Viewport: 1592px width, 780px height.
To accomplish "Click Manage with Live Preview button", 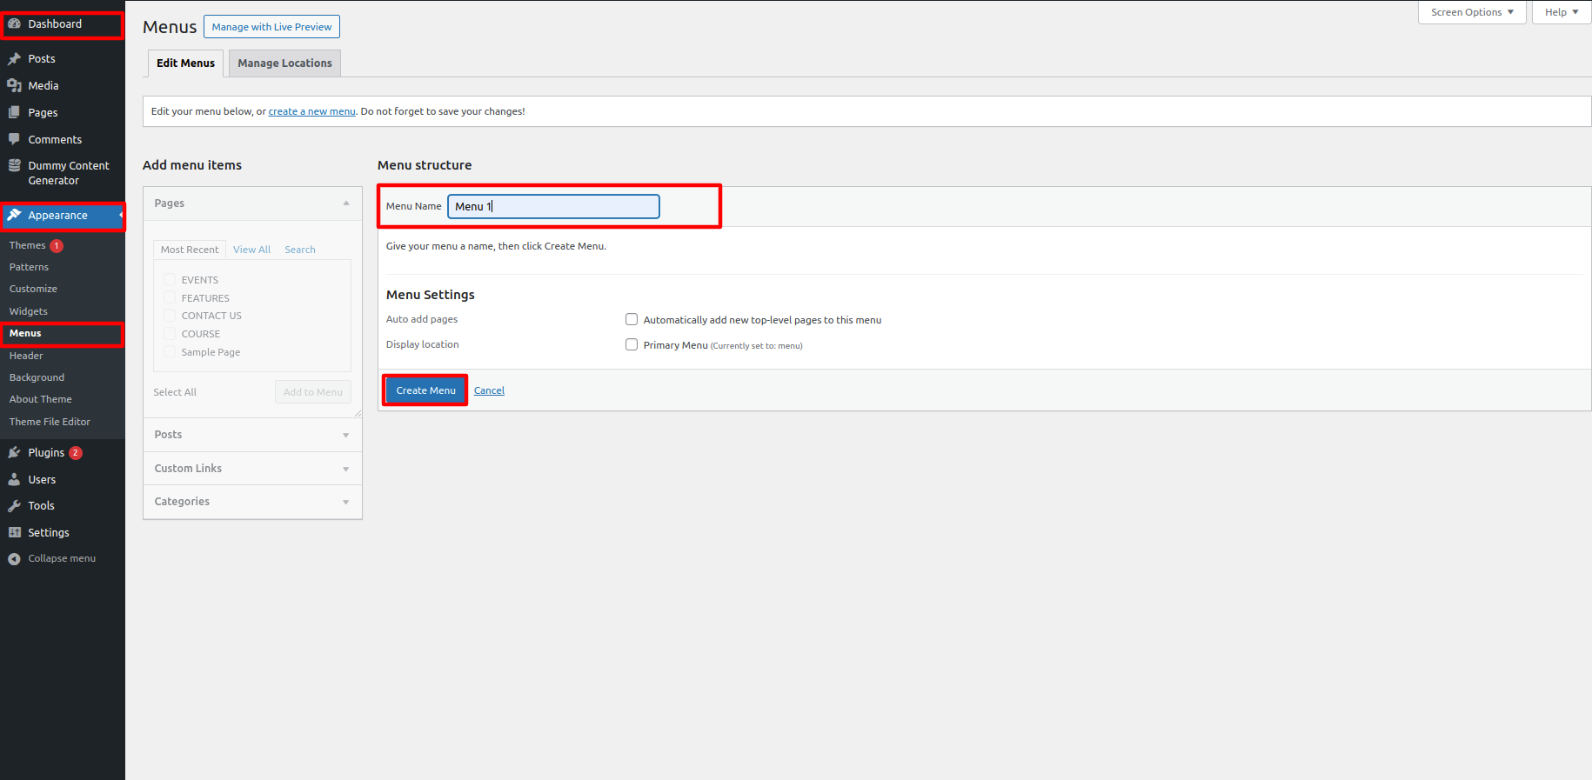I will (x=271, y=27).
